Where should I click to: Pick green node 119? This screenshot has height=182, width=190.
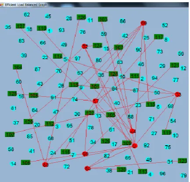[x=167, y=132]
